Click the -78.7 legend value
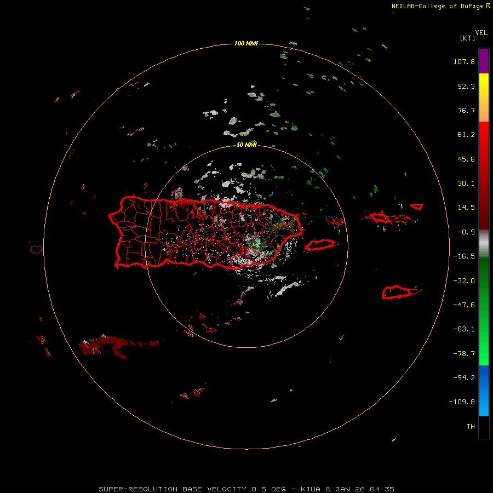Screen dimensions: 493x493 tap(464, 354)
